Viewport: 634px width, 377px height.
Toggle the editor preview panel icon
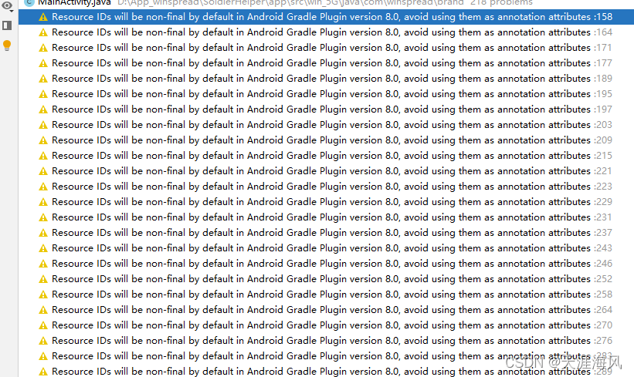pyautogui.click(x=7, y=26)
